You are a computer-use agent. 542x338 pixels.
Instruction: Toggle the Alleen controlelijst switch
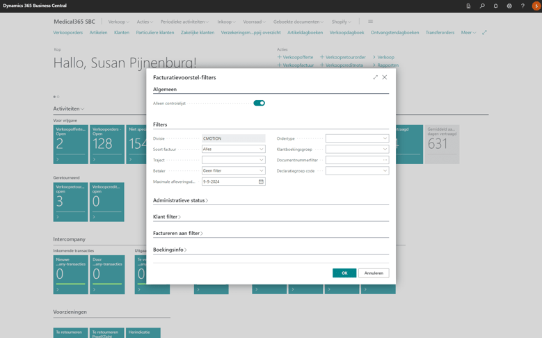pyautogui.click(x=259, y=103)
